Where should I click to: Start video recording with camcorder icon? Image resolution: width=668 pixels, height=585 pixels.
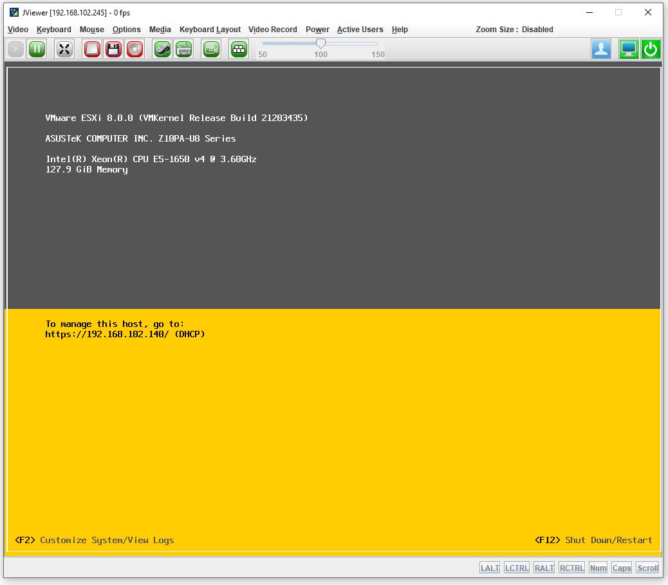pyautogui.click(x=211, y=50)
